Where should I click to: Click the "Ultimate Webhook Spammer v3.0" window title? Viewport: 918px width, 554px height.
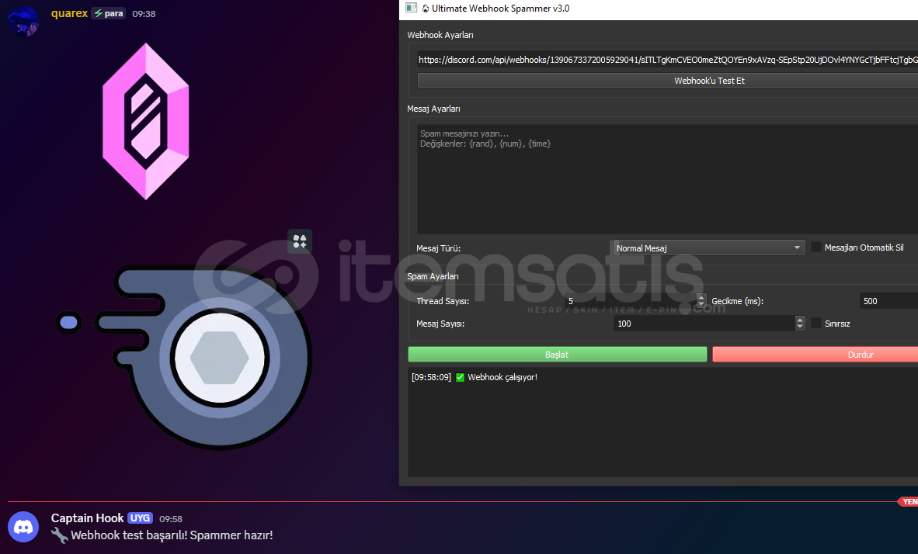(x=501, y=9)
